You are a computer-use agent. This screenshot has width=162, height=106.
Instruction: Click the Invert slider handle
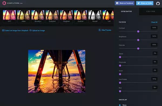120,74
